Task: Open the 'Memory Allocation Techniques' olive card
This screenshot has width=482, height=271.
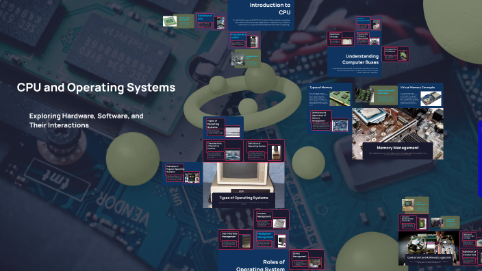Action: (x=376, y=96)
